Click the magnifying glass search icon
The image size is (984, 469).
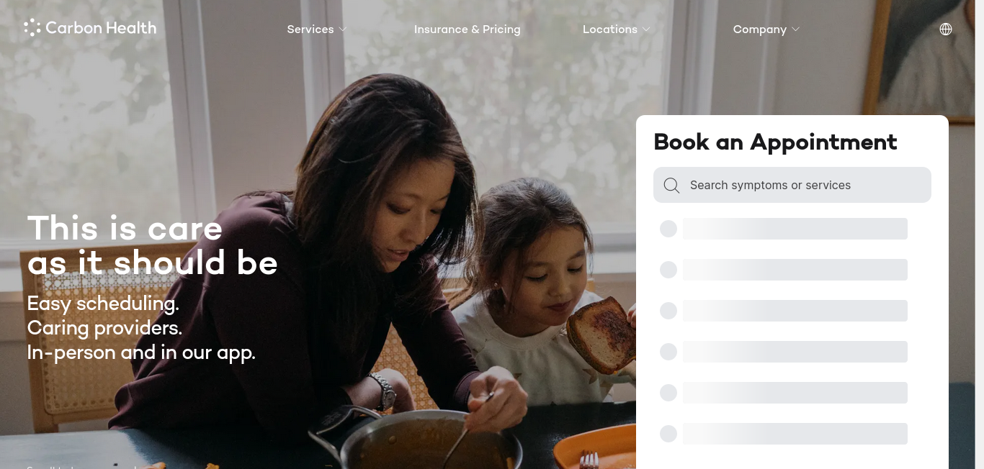click(x=671, y=186)
